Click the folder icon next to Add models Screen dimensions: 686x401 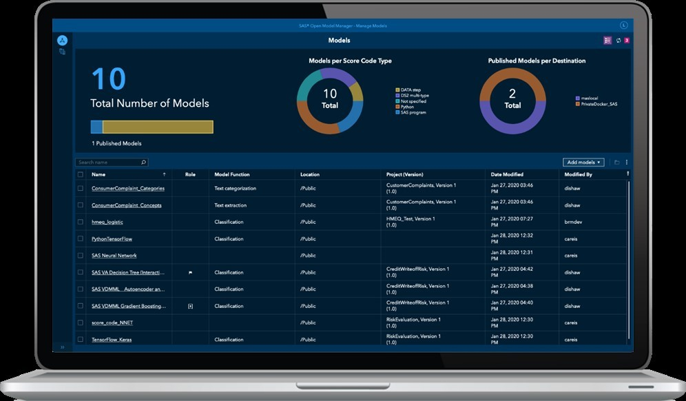616,163
